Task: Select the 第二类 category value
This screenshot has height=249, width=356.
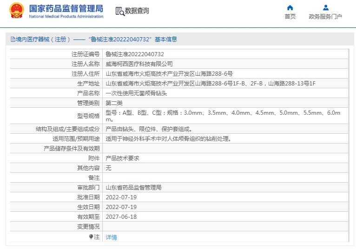Action: [x=114, y=103]
